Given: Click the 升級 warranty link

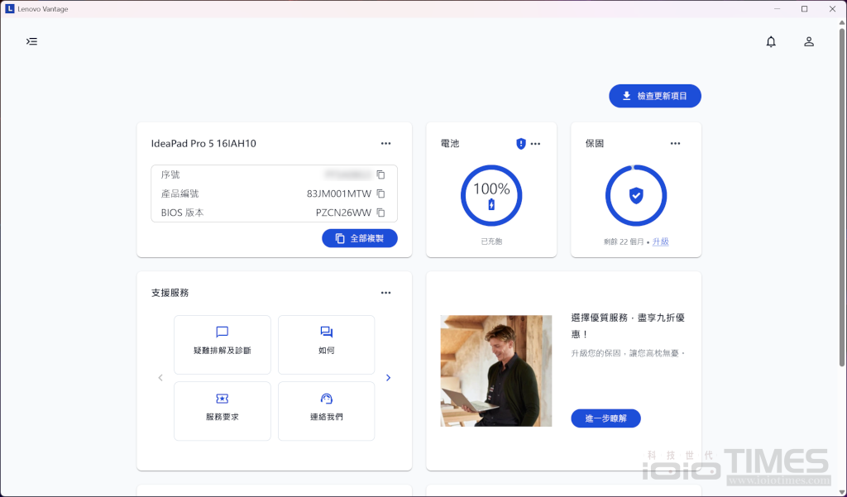Looking at the screenshot, I should pos(660,241).
